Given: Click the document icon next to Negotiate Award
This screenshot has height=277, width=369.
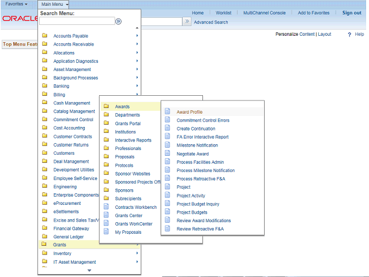Looking at the screenshot, I should click(168, 154).
